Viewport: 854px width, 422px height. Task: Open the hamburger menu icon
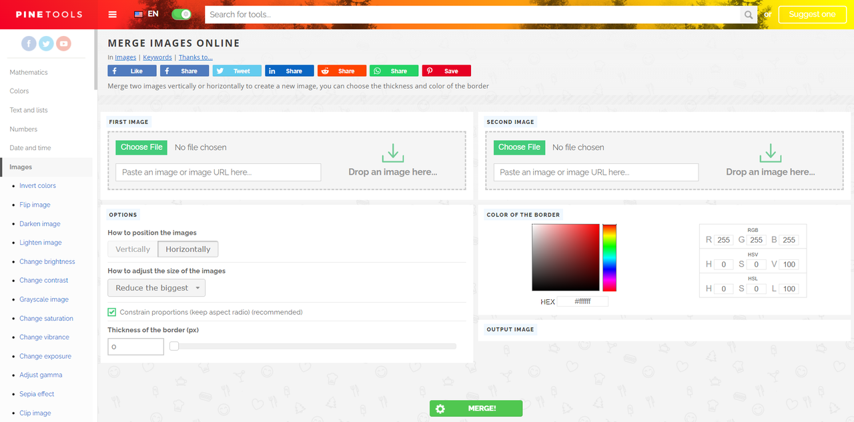(112, 15)
